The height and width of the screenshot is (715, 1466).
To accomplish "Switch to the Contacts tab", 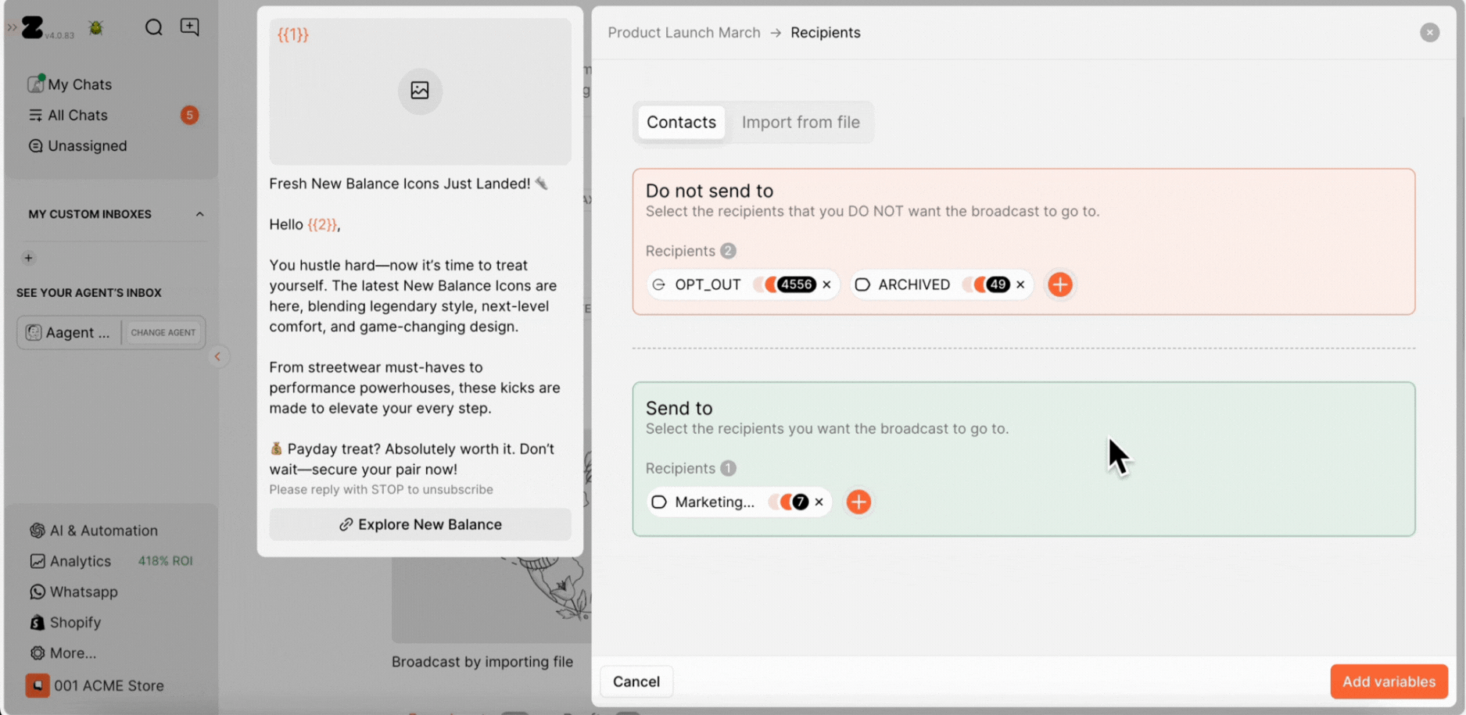I will pyautogui.click(x=681, y=122).
